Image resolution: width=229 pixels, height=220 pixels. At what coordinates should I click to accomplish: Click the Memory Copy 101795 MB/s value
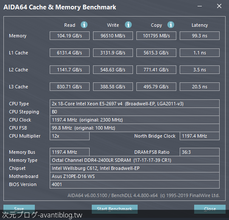coord(156,36)
